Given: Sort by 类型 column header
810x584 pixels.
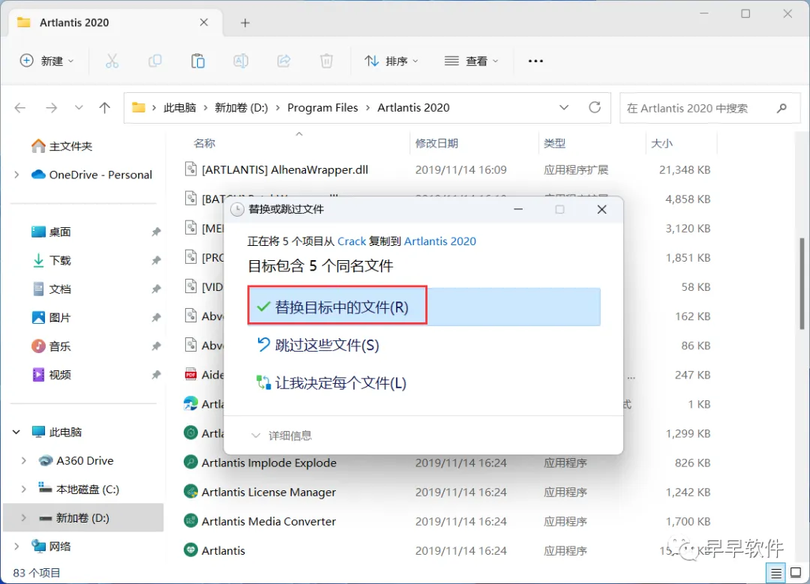Looking at the screenshot, I should coord(555,143).
